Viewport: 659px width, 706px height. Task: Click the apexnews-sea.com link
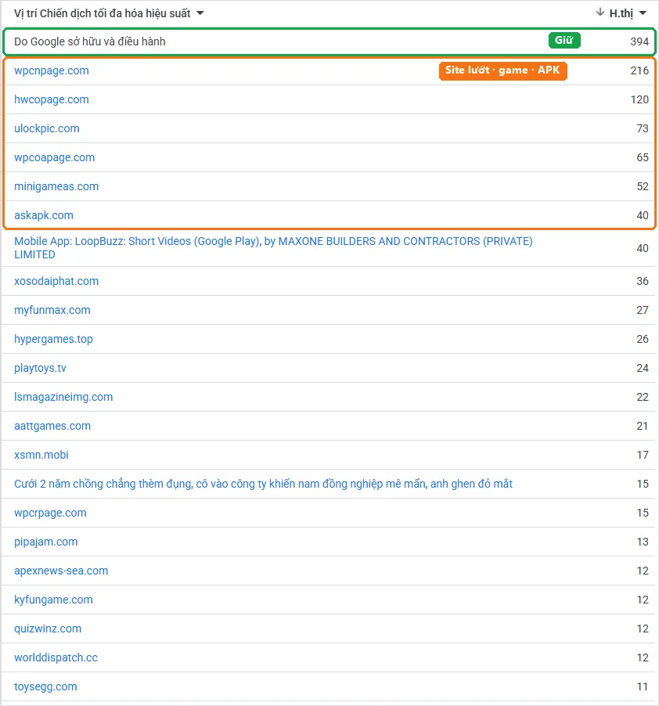(x=61, y=571)
